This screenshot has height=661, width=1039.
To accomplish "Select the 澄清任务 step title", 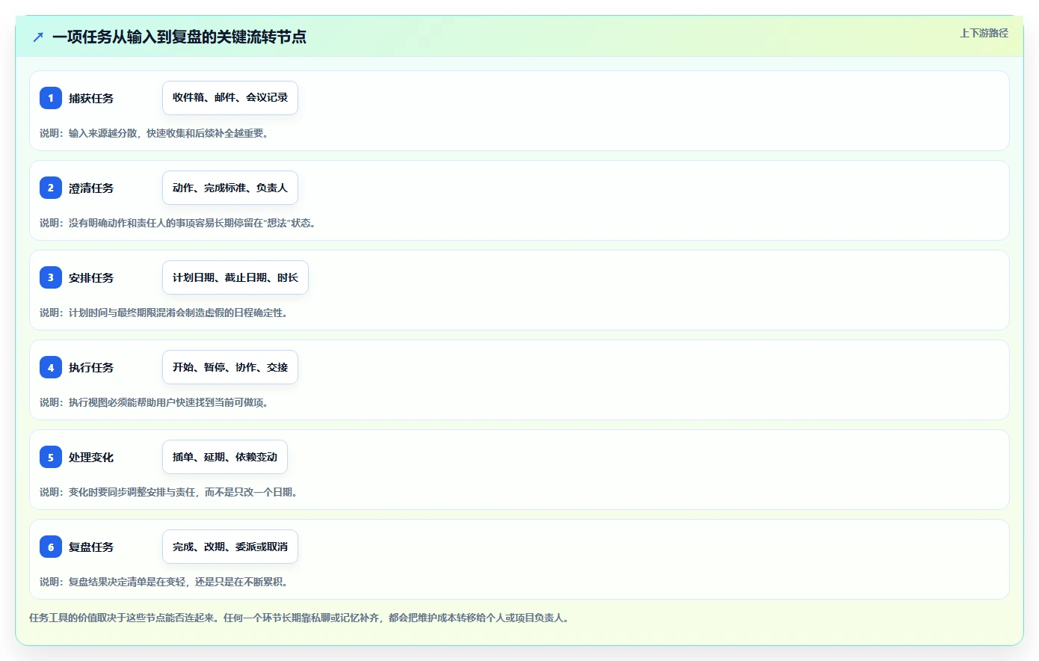I will pyautogui.click(x=91, y=188).
